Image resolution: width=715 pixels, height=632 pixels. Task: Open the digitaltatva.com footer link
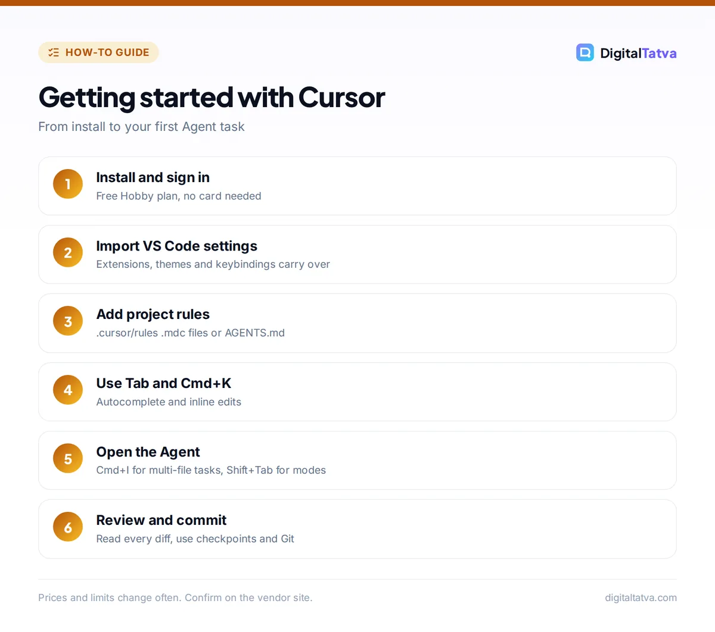point(641,597)
